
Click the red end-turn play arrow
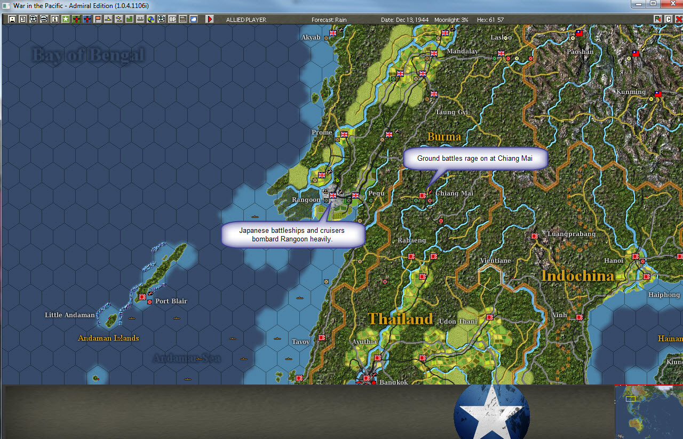pos(210,19)
